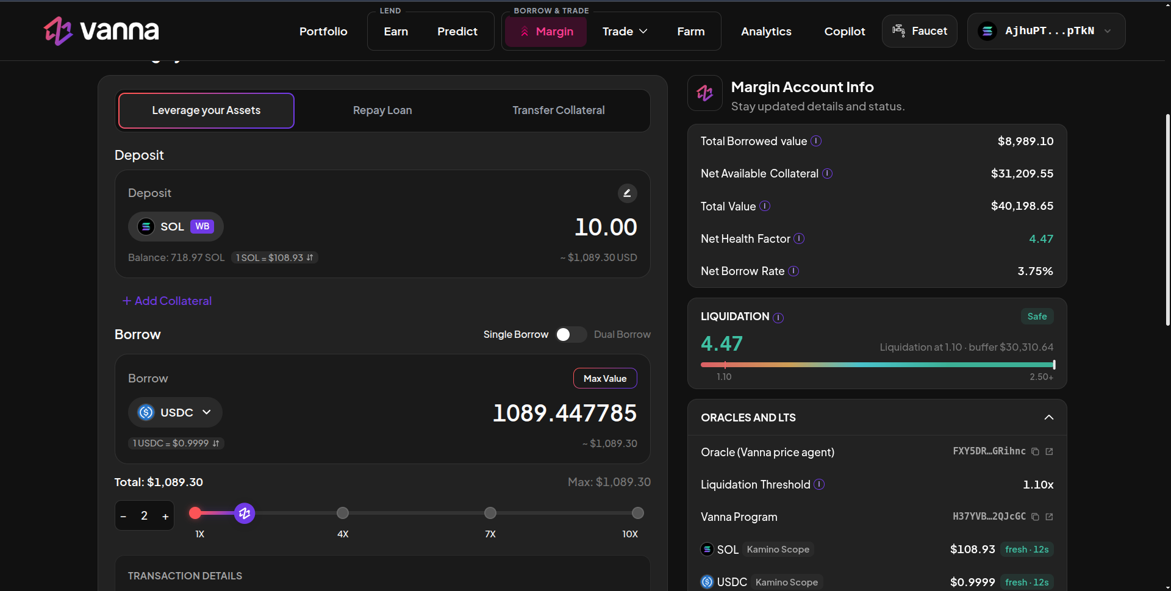The height and width of the screenshot is (591, 1171).
Task: Click the Vanna logo
Action: (101, 30)
